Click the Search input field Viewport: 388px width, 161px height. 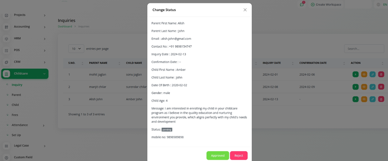pyautogui.click(x=364, y=49)
